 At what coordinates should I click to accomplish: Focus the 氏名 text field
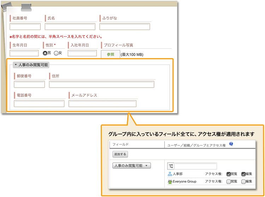[70, 27]
